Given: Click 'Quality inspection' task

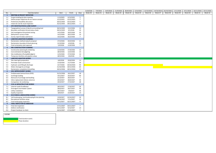Looking at the screenshot, I should coord(17,93).
